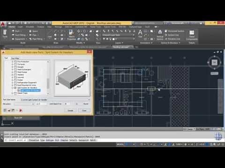This screenshot has height=168, width=225.
Task: Select Roof Mounted AC Units in the tree
Action: [27, 85]
